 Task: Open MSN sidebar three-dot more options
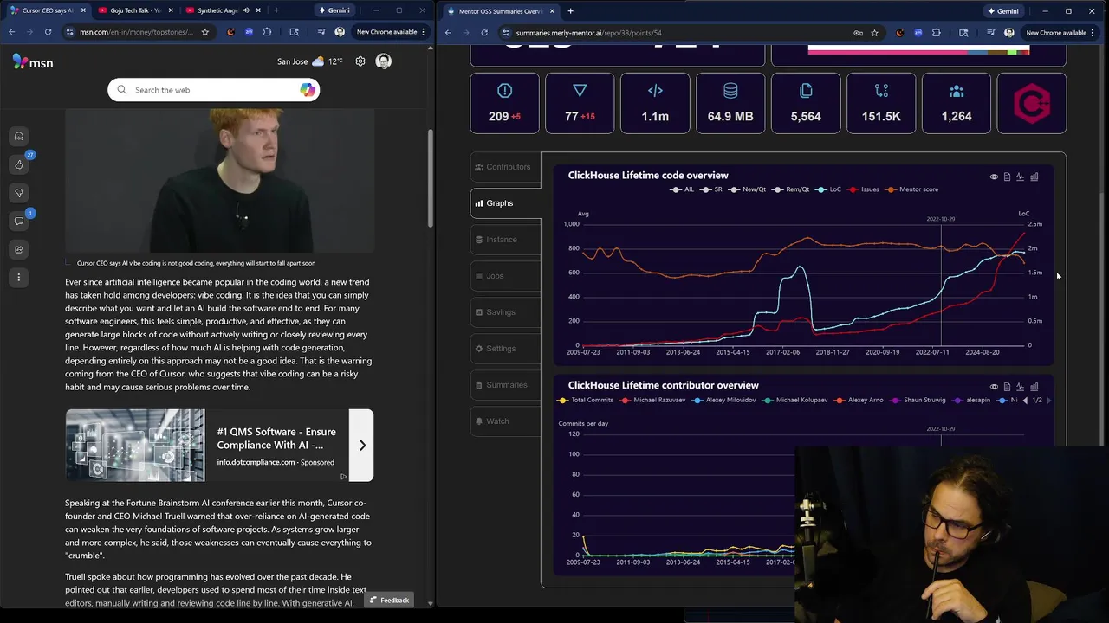(18, 278)
